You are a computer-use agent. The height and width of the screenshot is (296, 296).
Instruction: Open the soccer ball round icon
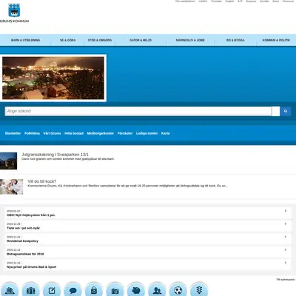pyautogui.click(x=178, y=289)
